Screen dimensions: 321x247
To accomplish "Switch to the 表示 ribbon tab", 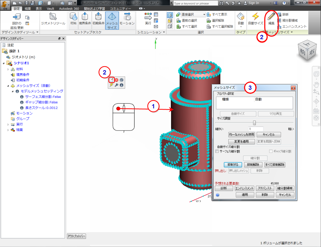I will point(39,9).
